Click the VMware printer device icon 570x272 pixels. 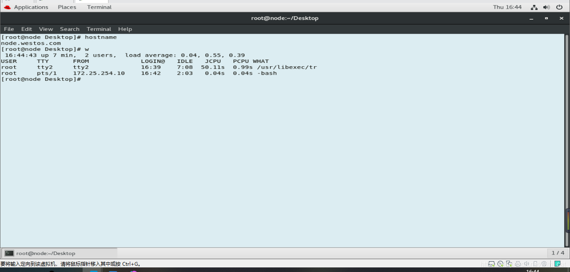(x=518, y=264)
